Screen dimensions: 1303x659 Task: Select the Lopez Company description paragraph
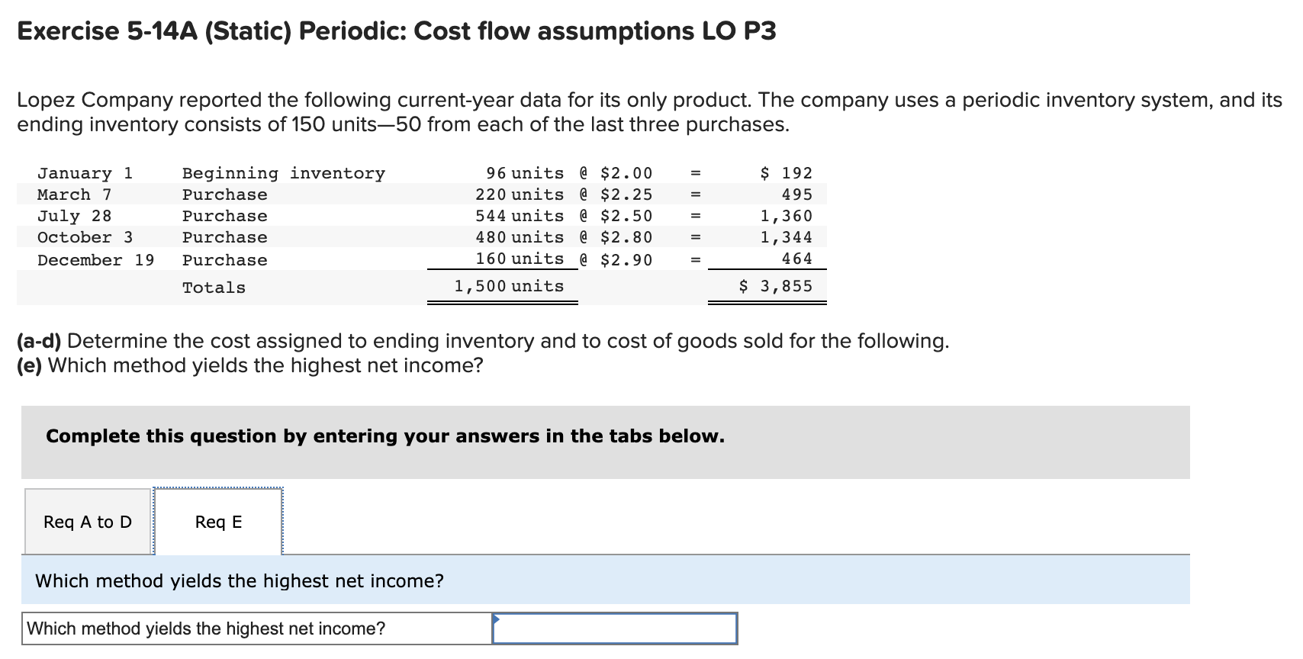point(648,111)
